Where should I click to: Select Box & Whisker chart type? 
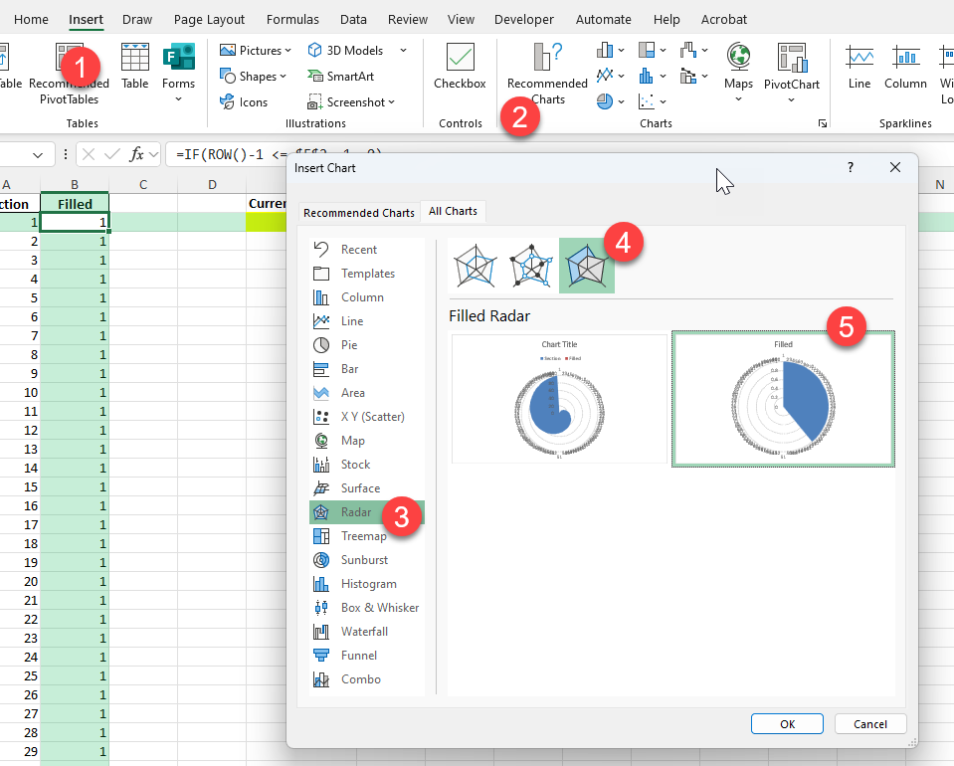(x=366, y=607)
